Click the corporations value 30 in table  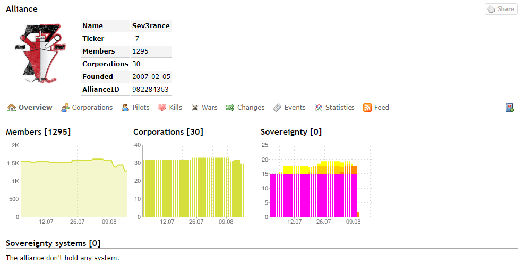point(136,64)
